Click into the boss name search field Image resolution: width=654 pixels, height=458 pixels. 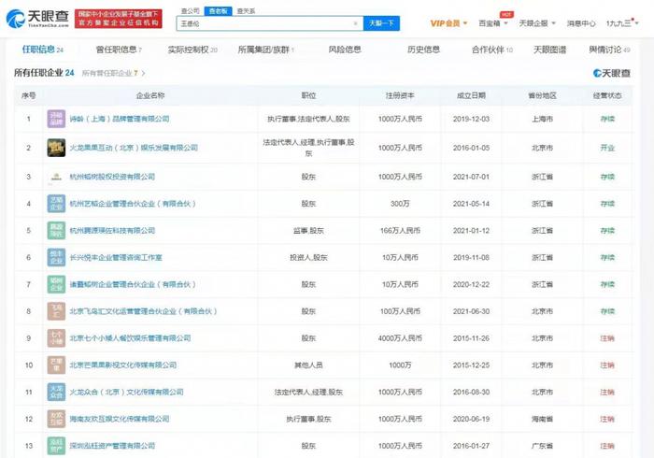(265, 23)
